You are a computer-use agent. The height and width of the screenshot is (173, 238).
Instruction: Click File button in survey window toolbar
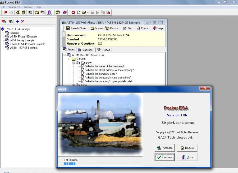pos(127,28)
